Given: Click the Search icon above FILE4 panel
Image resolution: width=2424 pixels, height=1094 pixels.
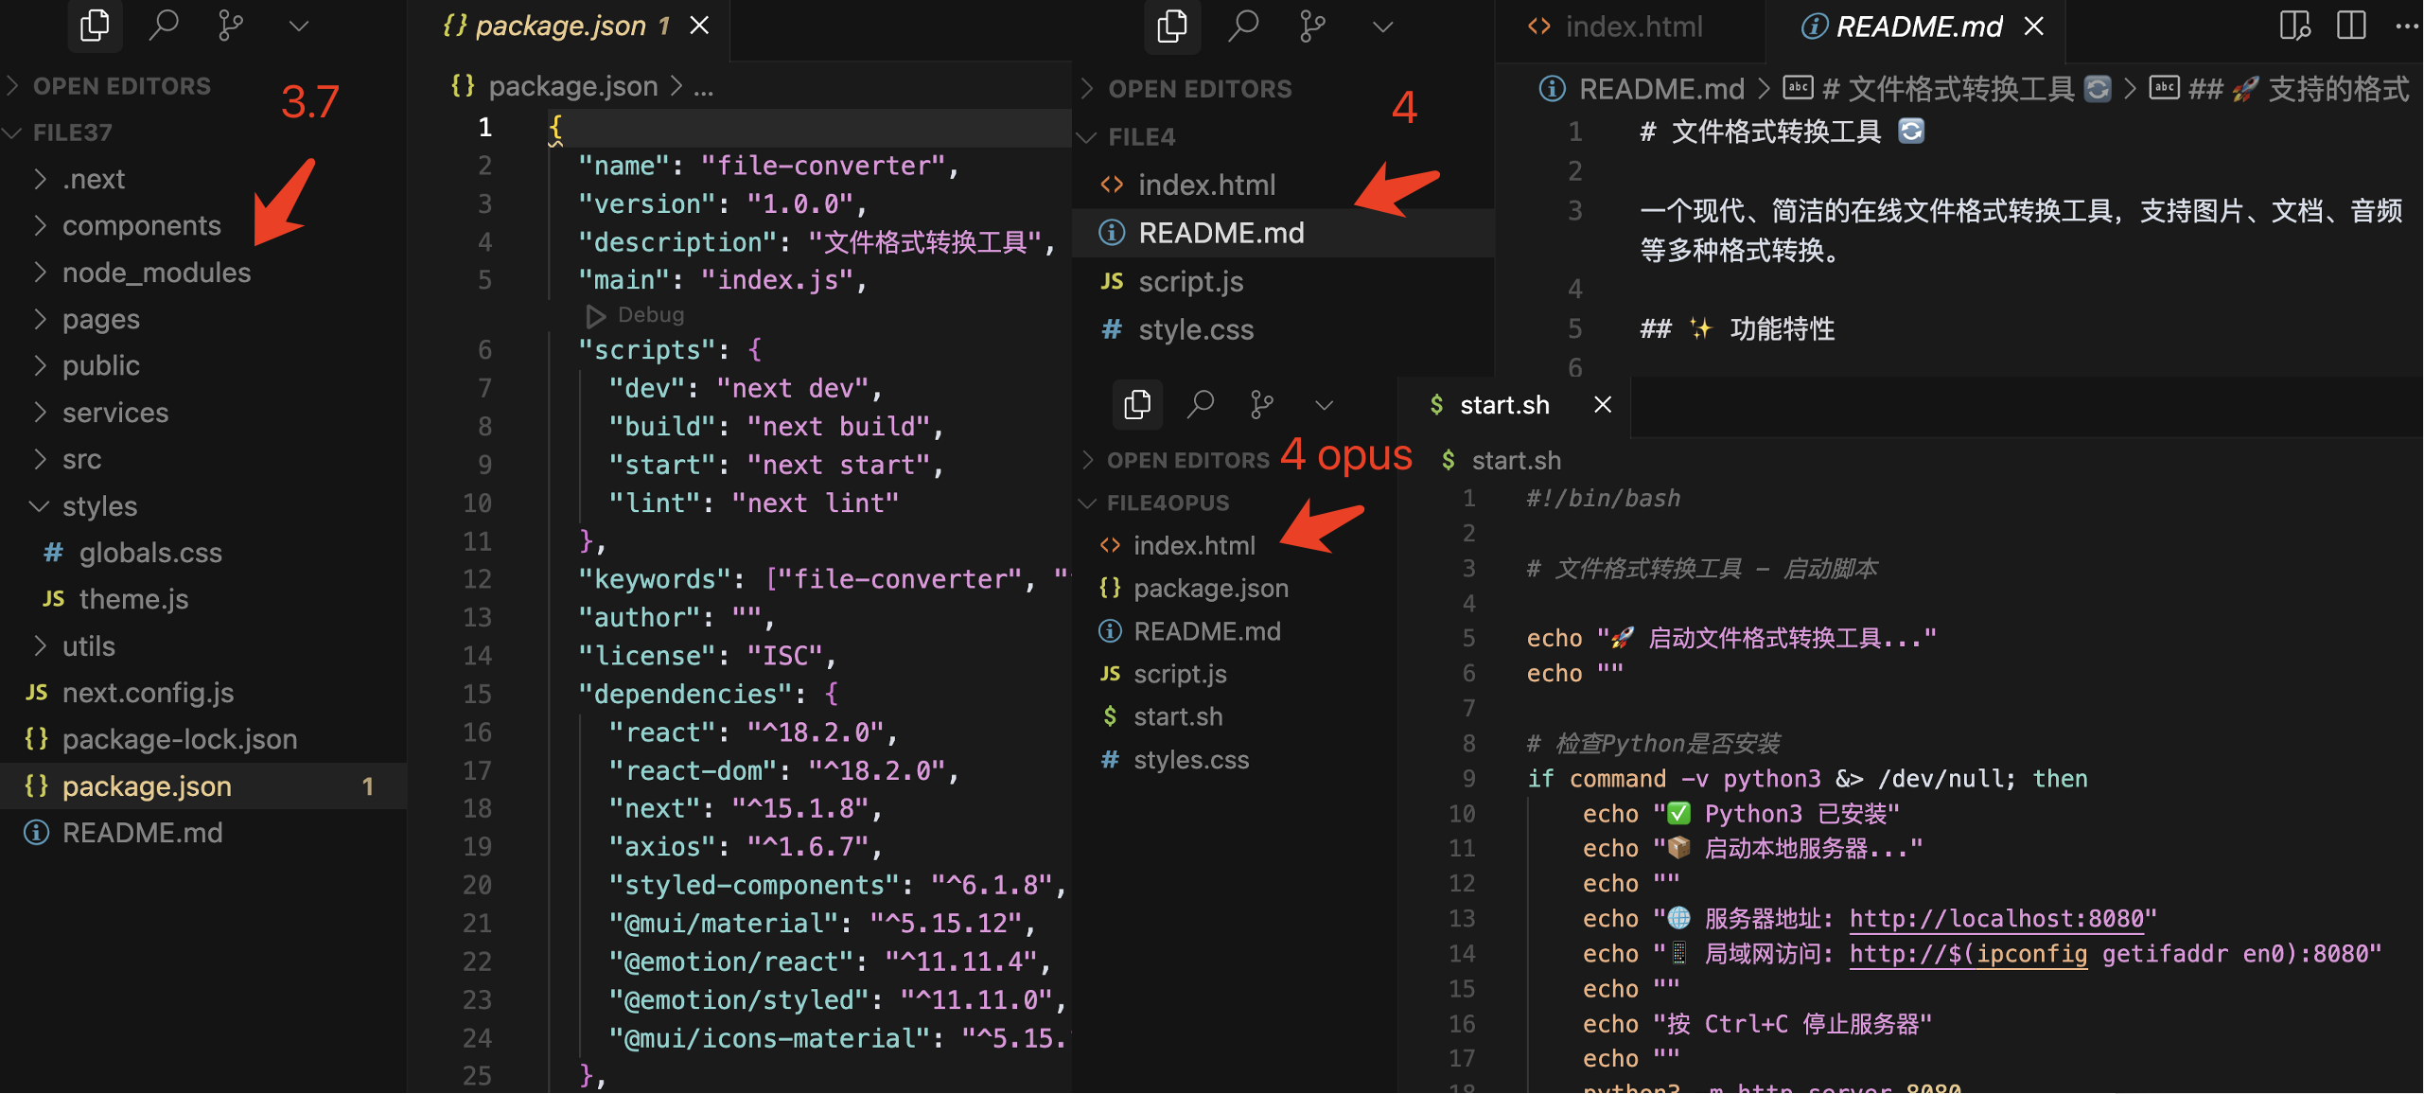Looking at the screenshot, I should tap(1243, 26).
